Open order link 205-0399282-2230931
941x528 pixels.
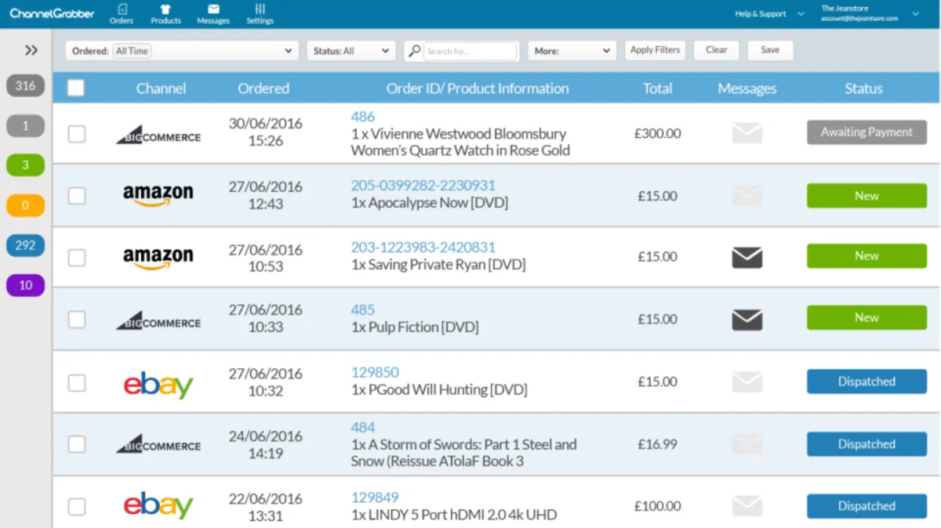point(423,186)
